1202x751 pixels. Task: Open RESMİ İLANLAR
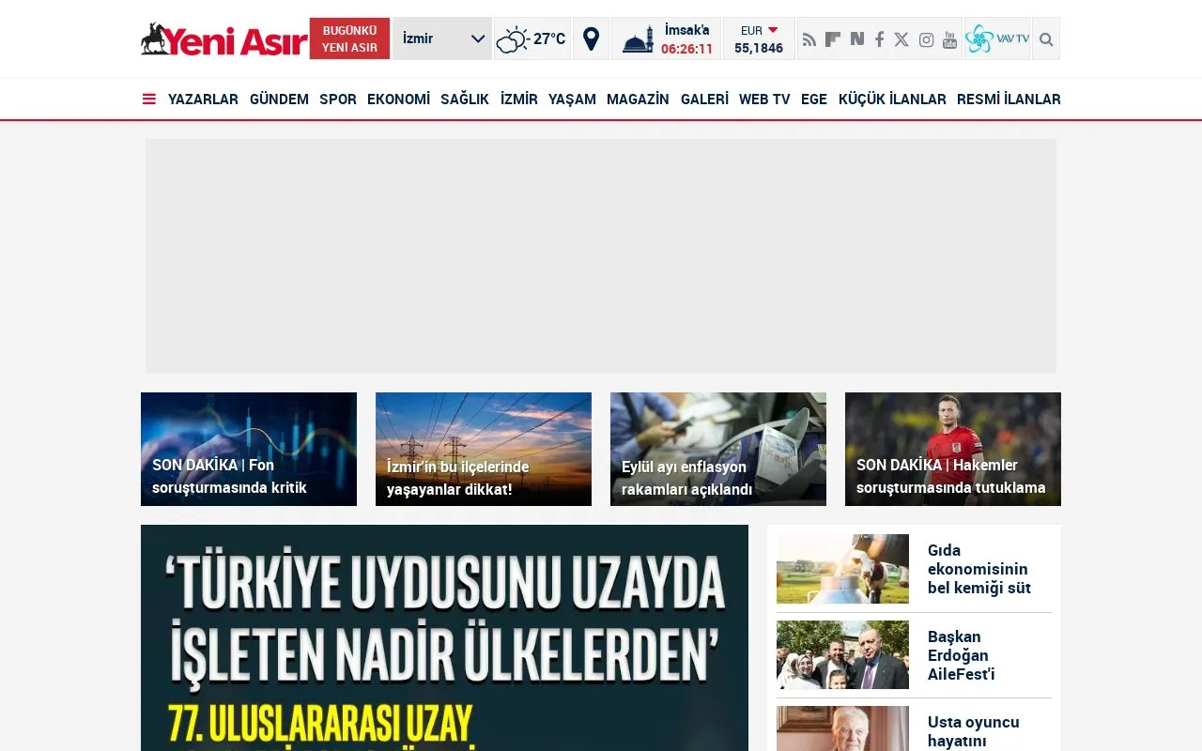[1009, 100]
